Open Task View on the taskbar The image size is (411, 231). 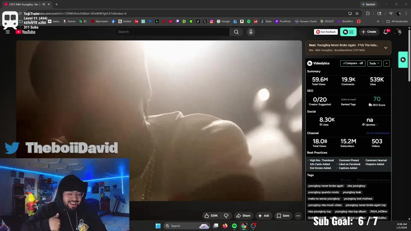216,226
